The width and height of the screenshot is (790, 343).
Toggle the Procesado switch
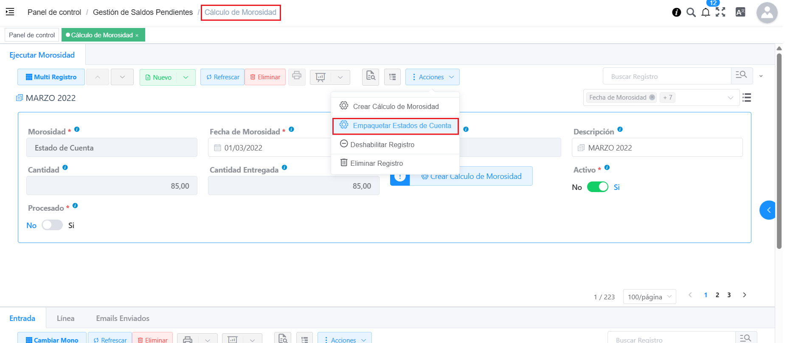(x=52, y=225)
